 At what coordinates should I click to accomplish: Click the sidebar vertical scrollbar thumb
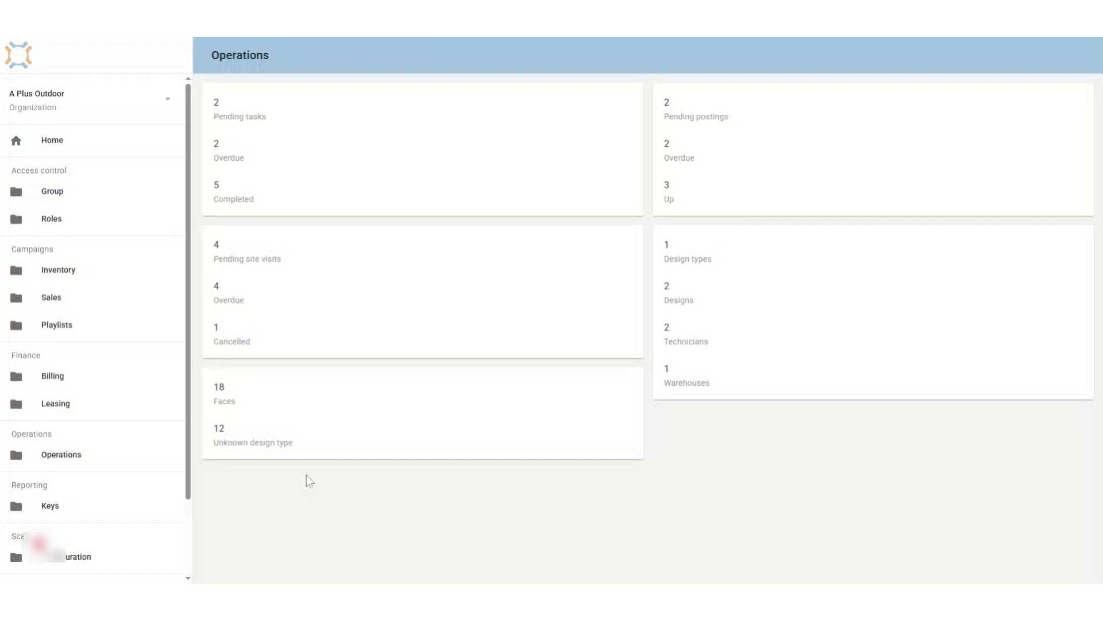tap(188, 292)
